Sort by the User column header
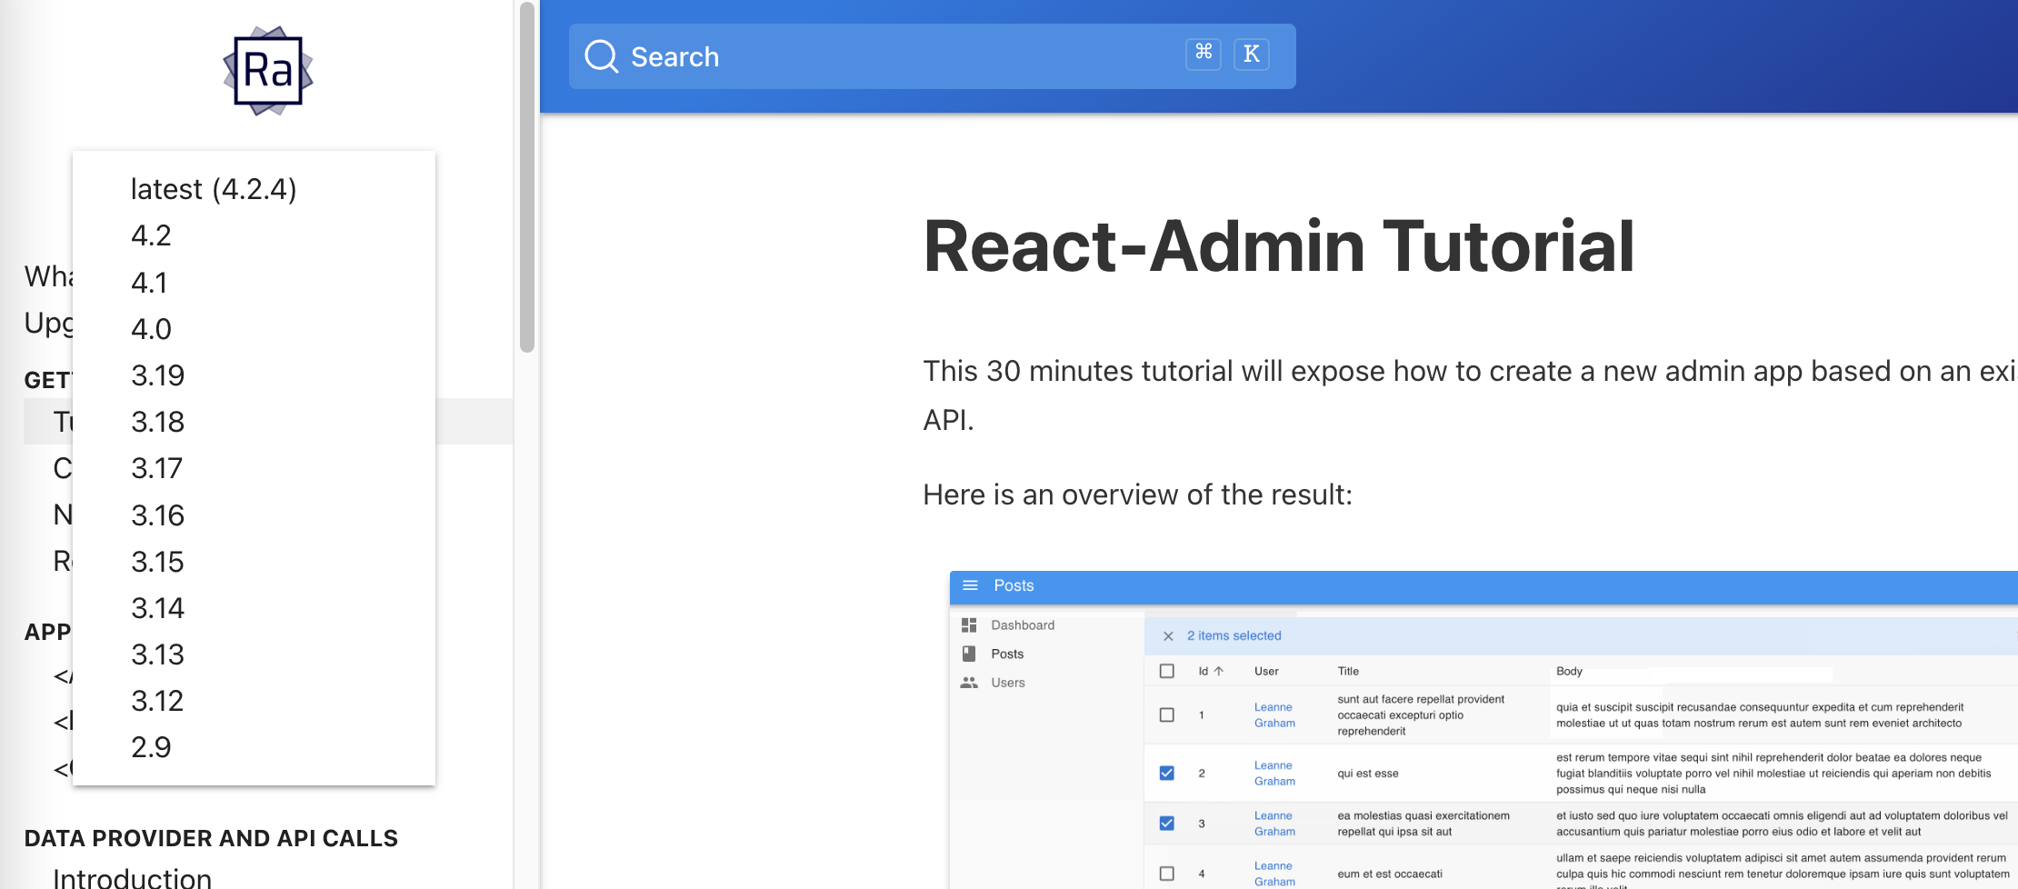Viewport: 2018px width, 889px height. [1266, 671]
